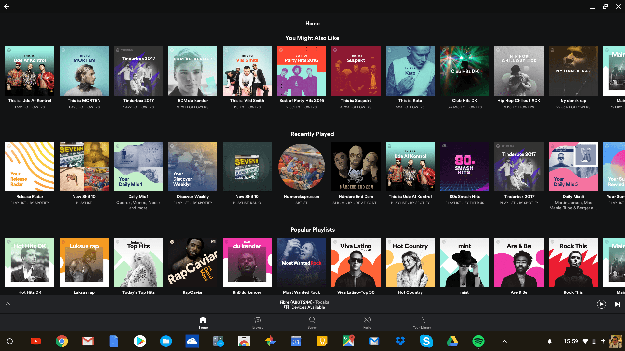Open Dropbox from the shelf
This screenshot has width=625, height=351.
pos(400,341)
